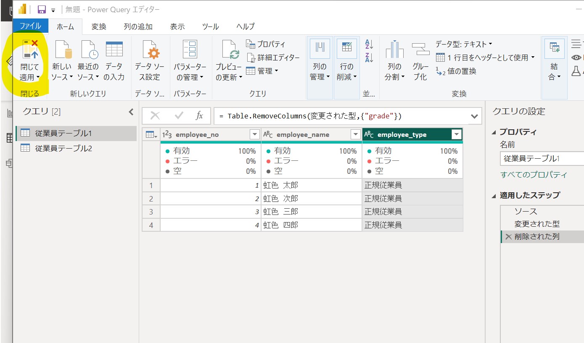Click into the formula bar text

pyautogui.click(x=341, y=116)
